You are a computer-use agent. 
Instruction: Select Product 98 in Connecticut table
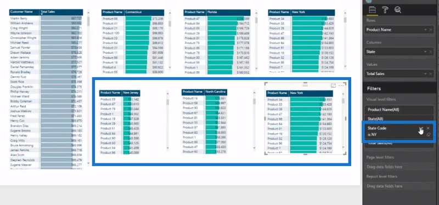(110, 19)
